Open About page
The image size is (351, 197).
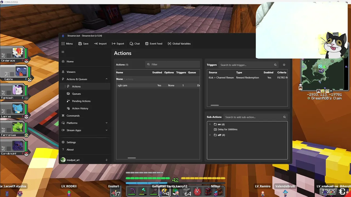coord(85,149)
